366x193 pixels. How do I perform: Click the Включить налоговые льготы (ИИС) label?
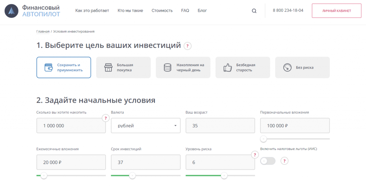288,149
